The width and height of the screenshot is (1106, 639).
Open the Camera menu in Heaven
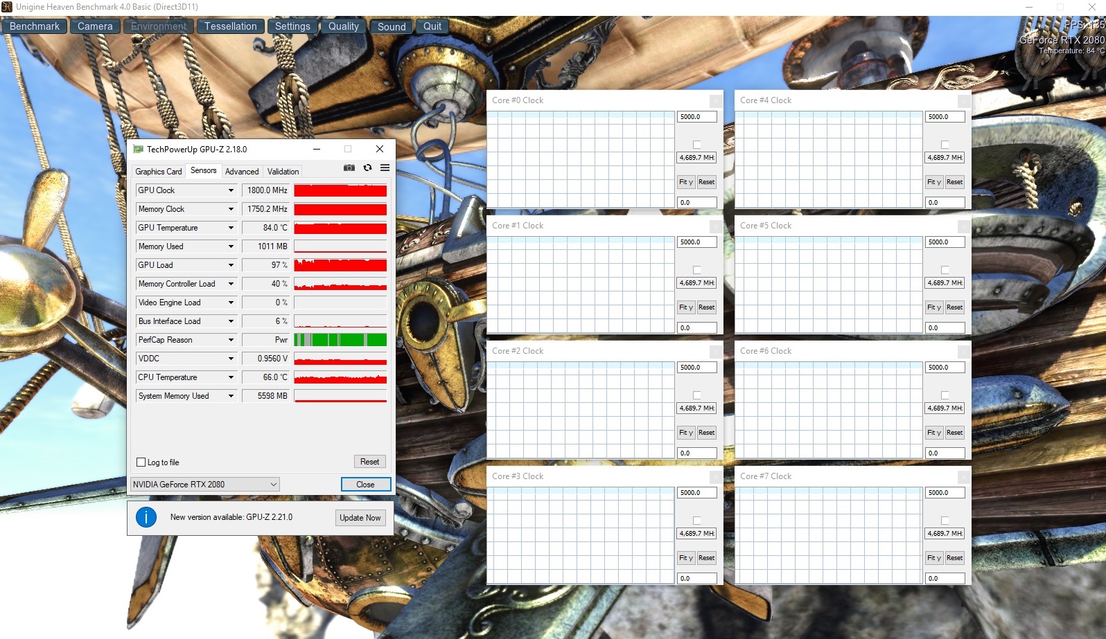coord(95,26)
